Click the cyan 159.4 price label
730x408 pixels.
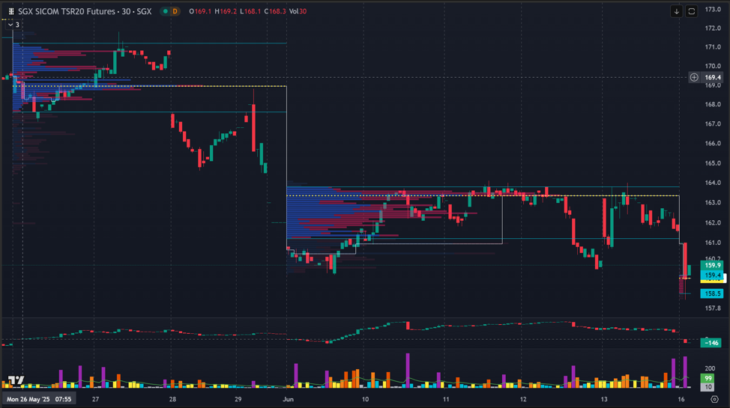(x=712, y=275)
